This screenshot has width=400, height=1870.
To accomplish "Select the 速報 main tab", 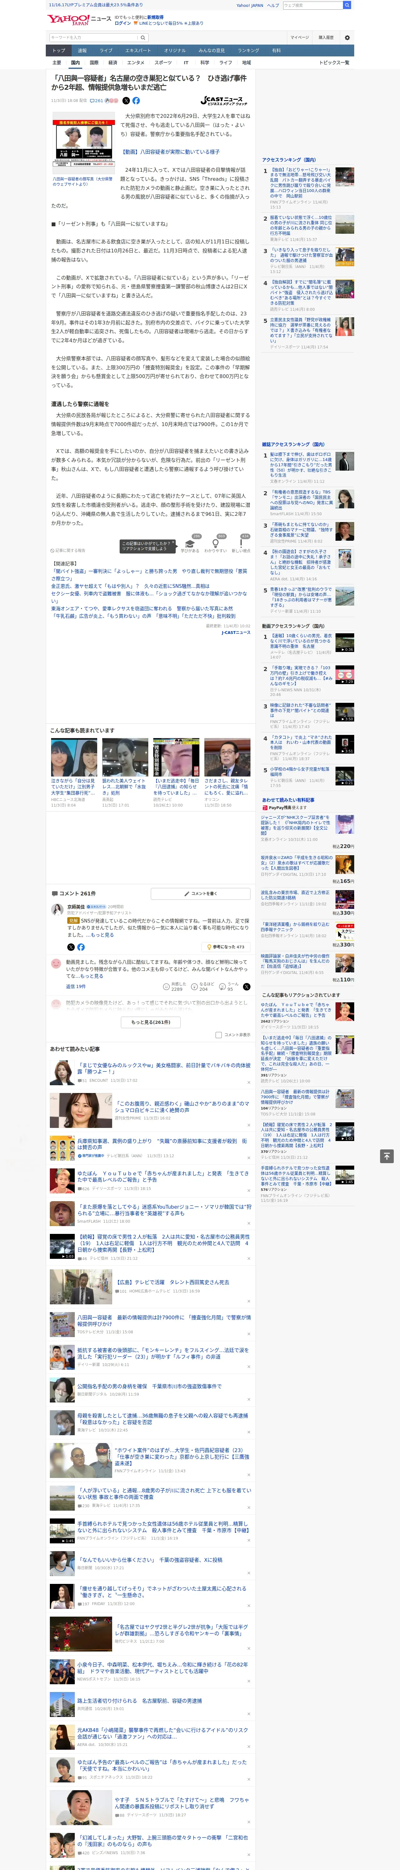I will click(x=82, y=51).
